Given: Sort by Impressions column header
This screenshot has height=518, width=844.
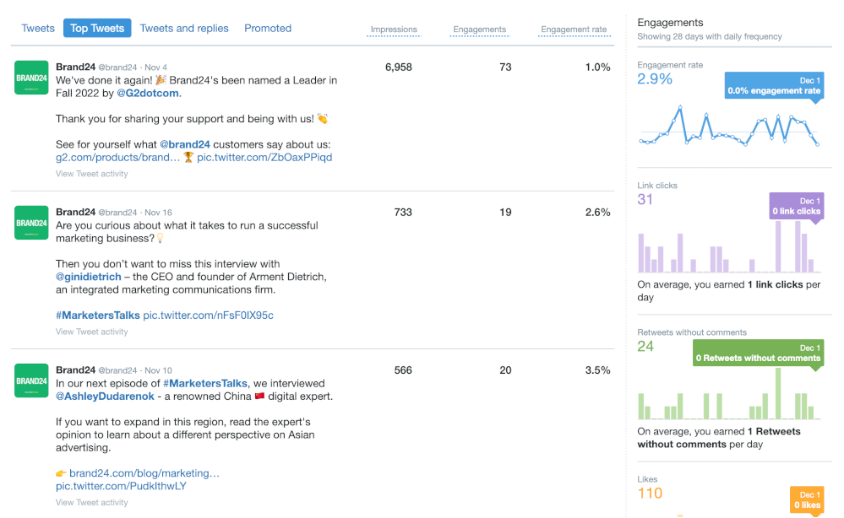Looking at the screenshot, I should coord(394,30).
